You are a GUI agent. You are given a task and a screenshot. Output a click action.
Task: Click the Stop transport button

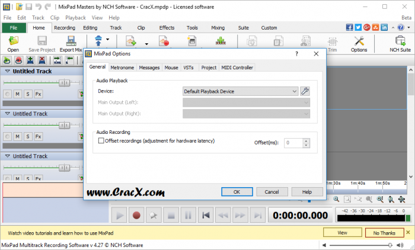coord(171,215)
